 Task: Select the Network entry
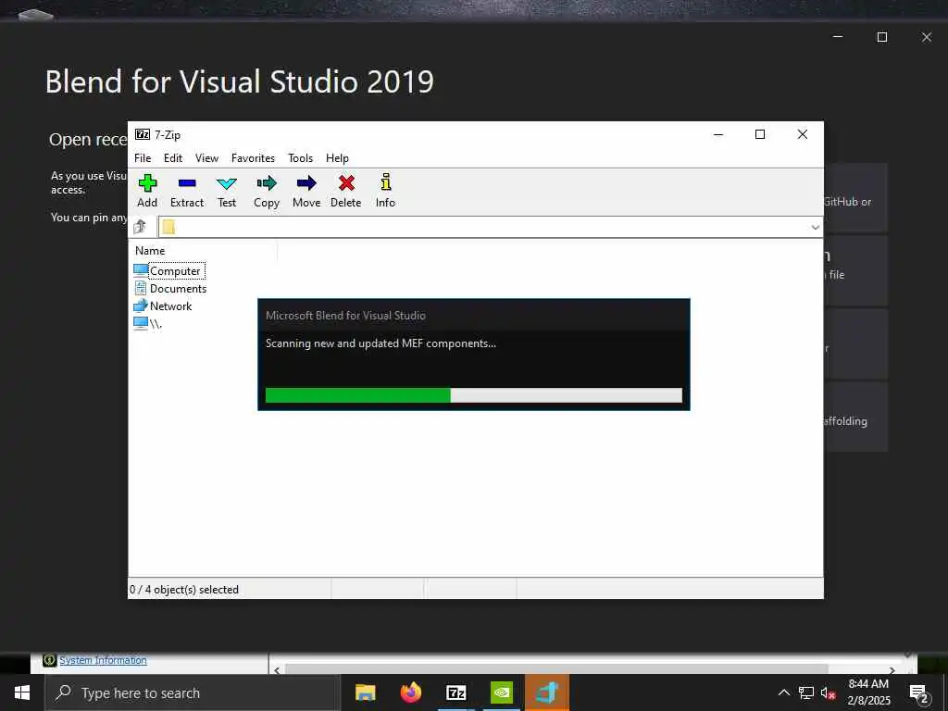coord(163,306)
